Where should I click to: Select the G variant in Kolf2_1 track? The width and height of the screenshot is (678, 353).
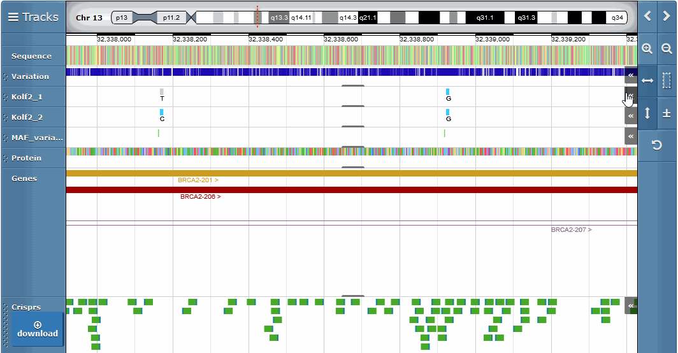click(x=448, y=95)
